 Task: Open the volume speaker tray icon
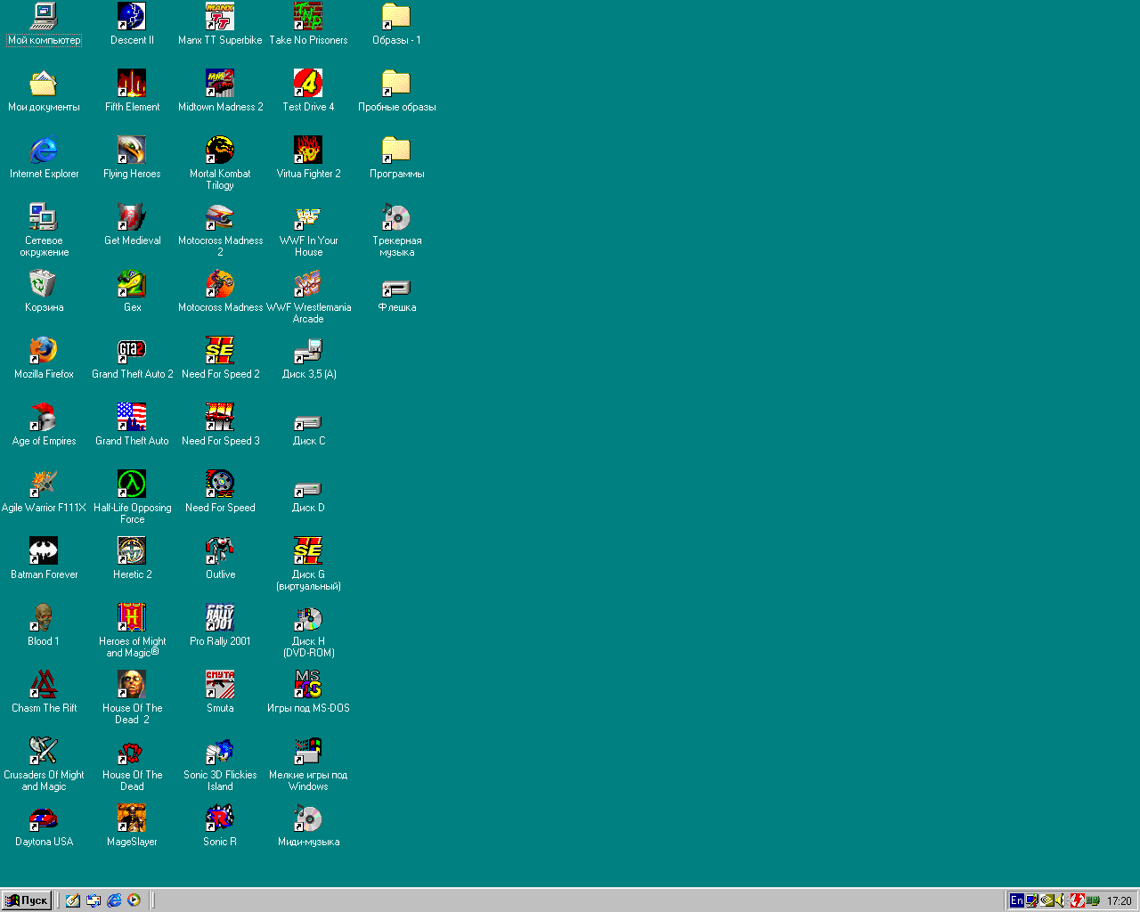pyautogui.click(x=1062, y=900)
